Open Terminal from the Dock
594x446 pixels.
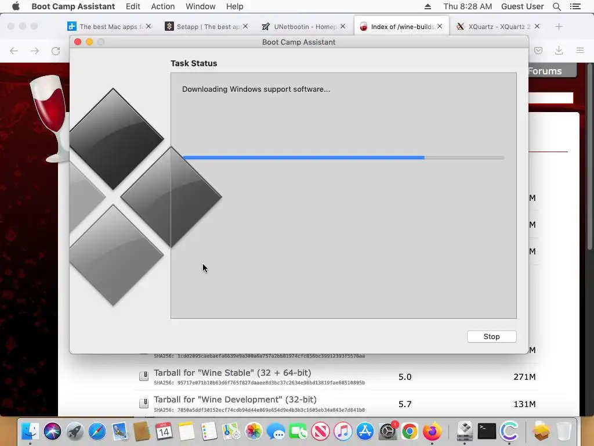[x=487, y=431]
